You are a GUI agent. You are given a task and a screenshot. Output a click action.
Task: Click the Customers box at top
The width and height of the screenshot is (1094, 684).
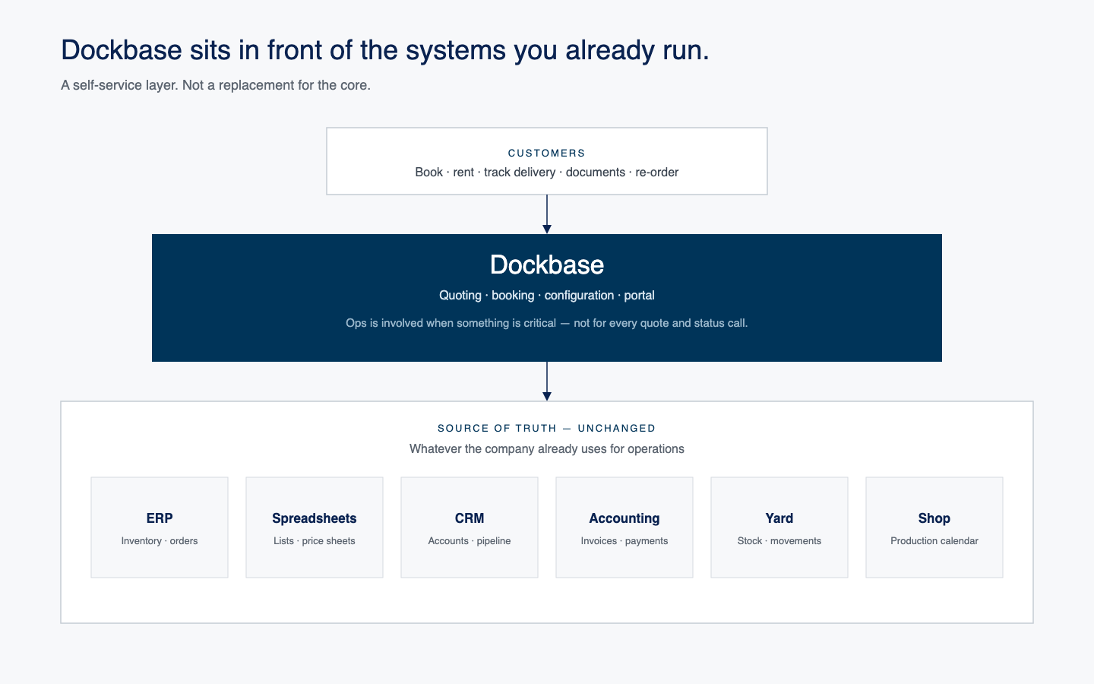(x=547, y=161)
